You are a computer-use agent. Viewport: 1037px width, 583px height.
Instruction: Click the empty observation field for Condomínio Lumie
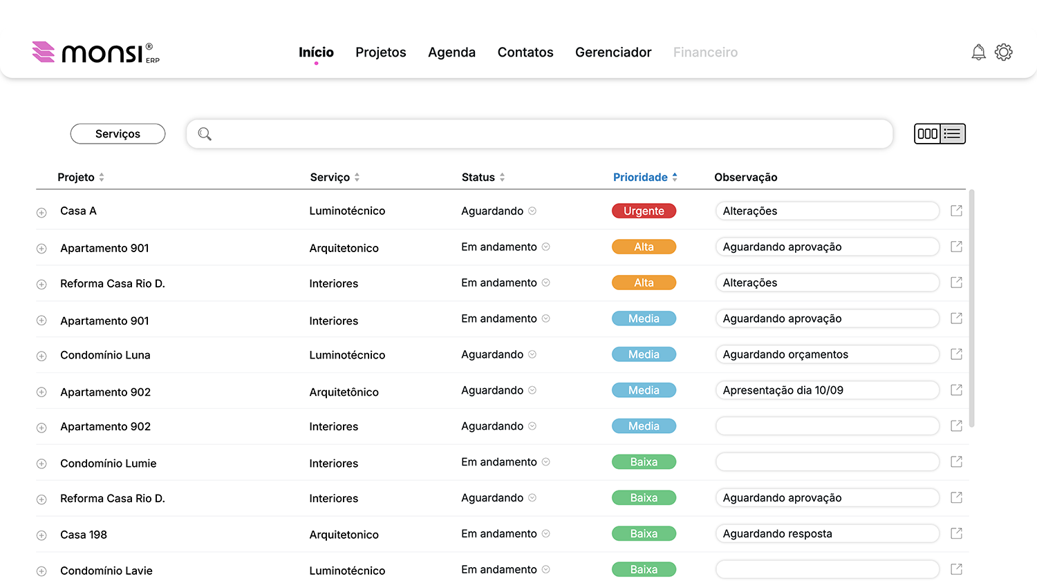827,462
